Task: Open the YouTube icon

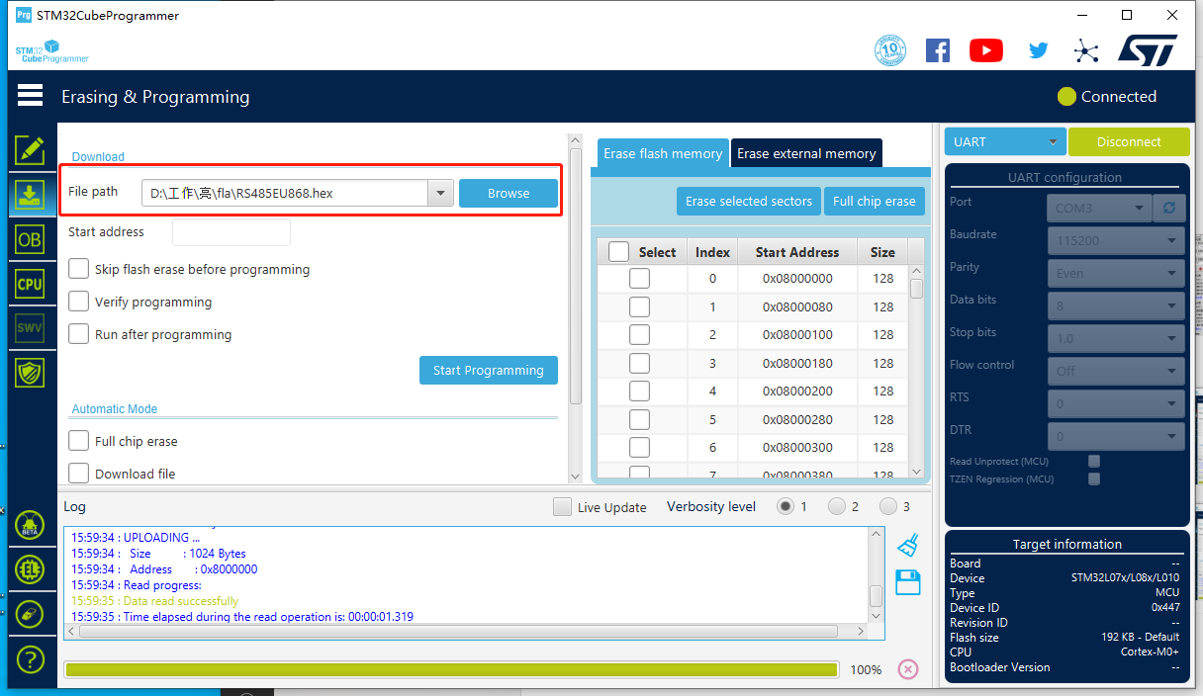Action: point(986,50)
